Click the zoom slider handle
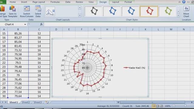Viewport: 194px width, 109px height. click(x=185, y=106)
